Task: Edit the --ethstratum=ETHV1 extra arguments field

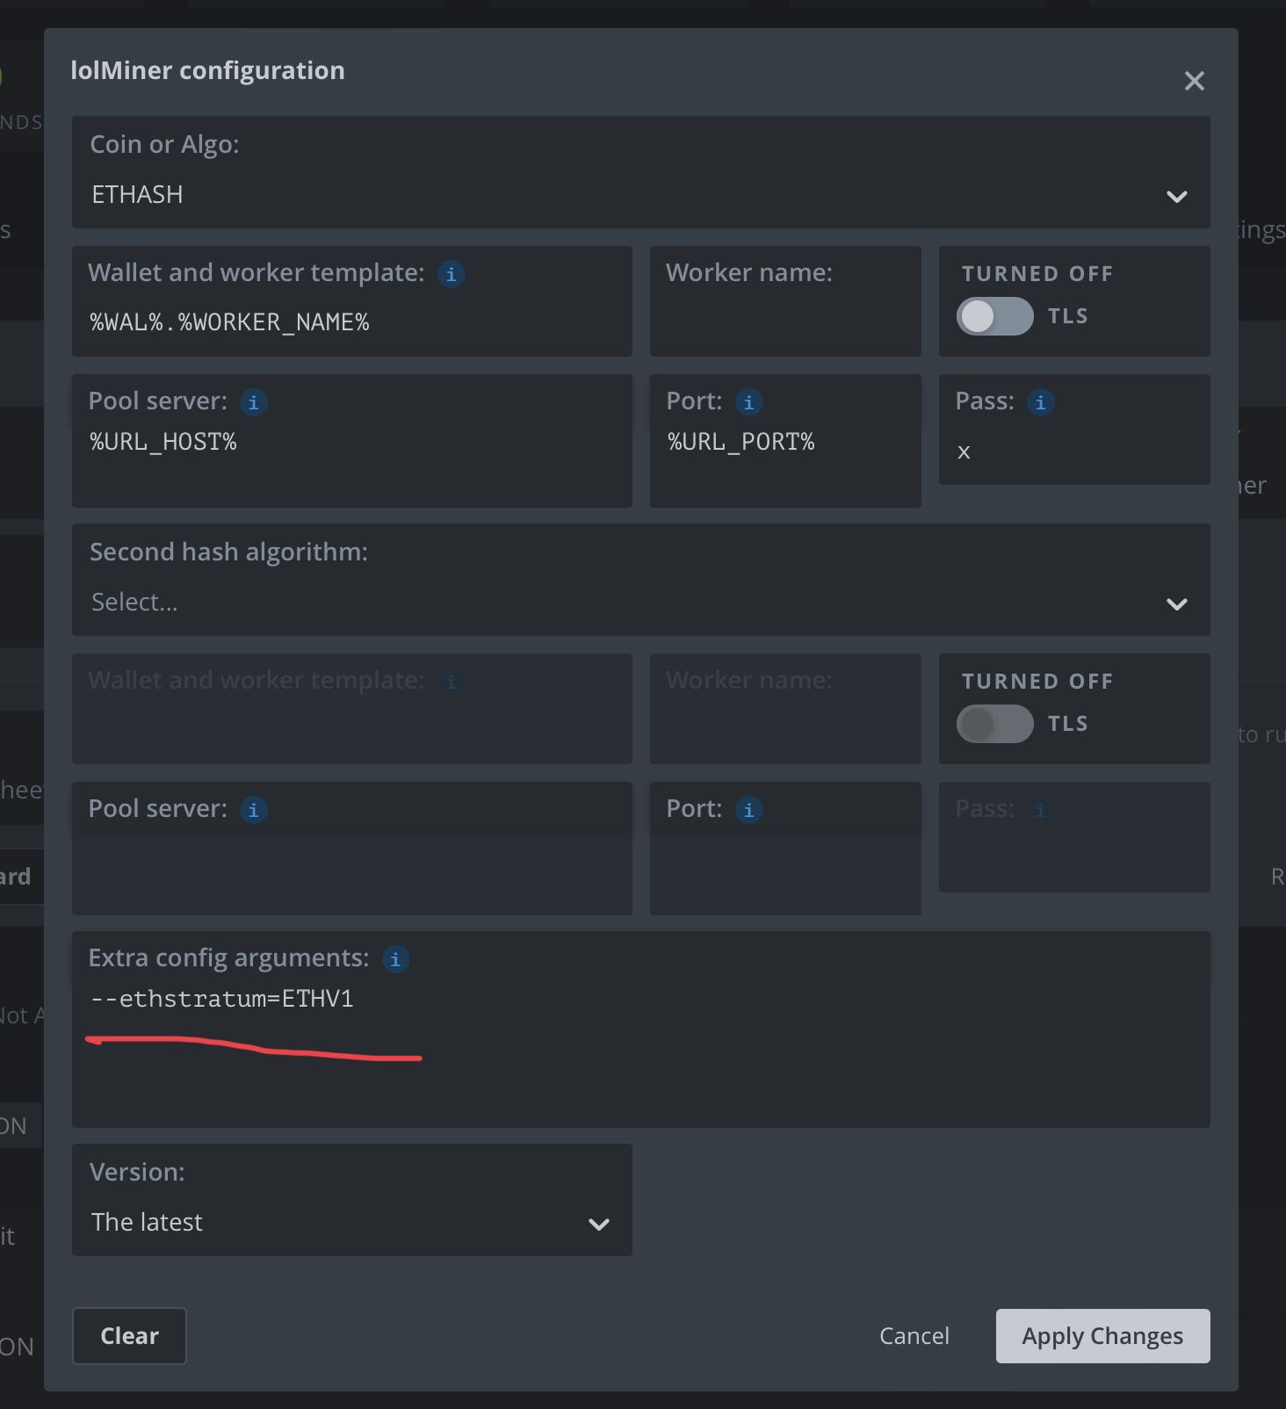Action: pos(640,1030)
